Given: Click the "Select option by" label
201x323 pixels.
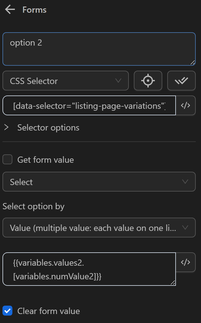Looking at the screenshot, I should 33,206.
